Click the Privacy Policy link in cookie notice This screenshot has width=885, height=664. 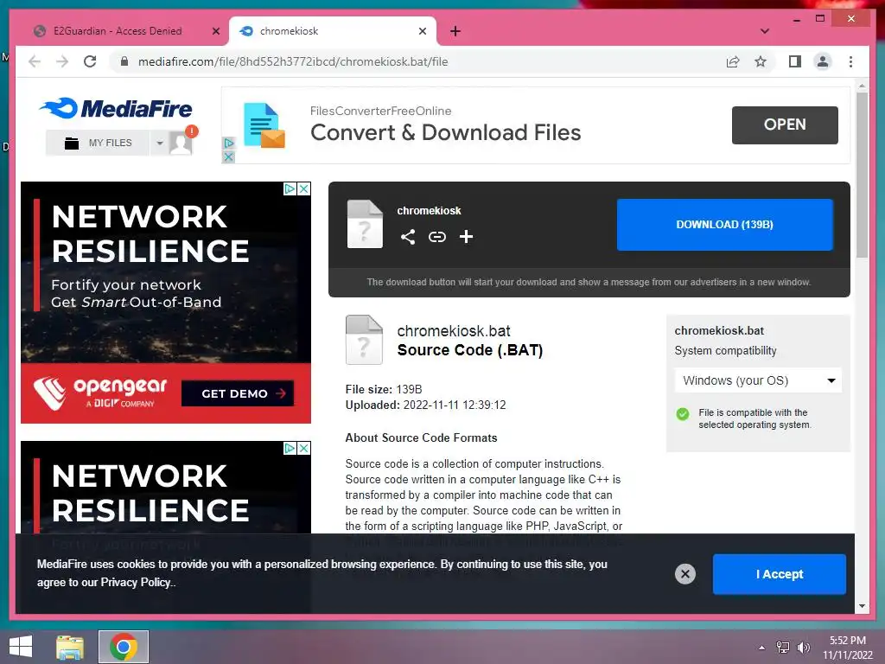[136, 582]
